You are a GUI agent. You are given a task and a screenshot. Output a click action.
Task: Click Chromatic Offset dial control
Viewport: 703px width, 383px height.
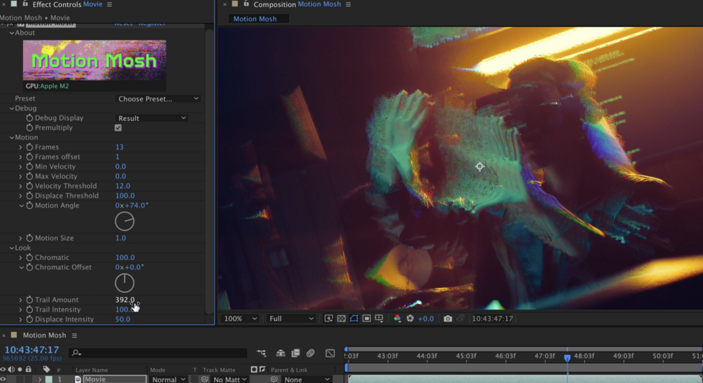coord(125,283)
